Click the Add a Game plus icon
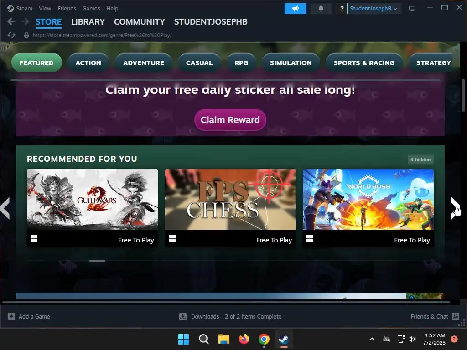This screenshot has height=350, width=467. (11, 316)
